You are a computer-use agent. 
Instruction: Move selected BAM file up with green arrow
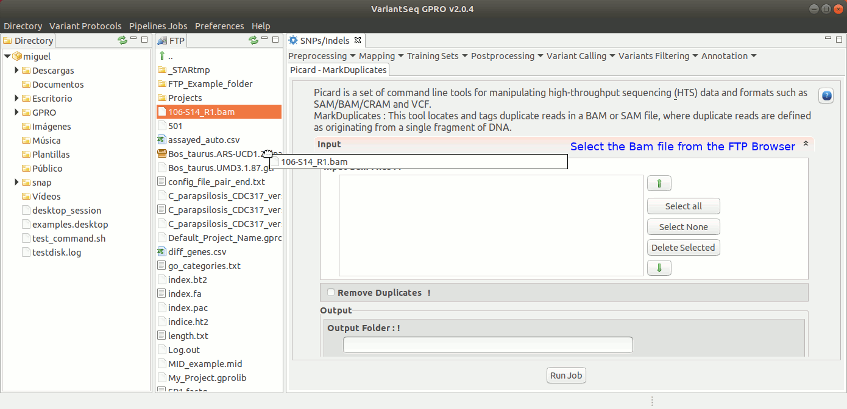coord(659,184)
